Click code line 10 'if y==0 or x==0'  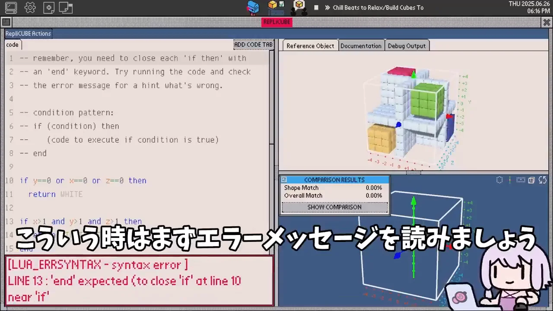[x=83, y=181]
